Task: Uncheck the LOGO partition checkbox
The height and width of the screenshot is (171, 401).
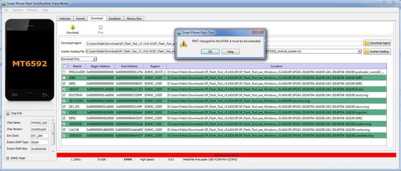Action: coord(64,112)
